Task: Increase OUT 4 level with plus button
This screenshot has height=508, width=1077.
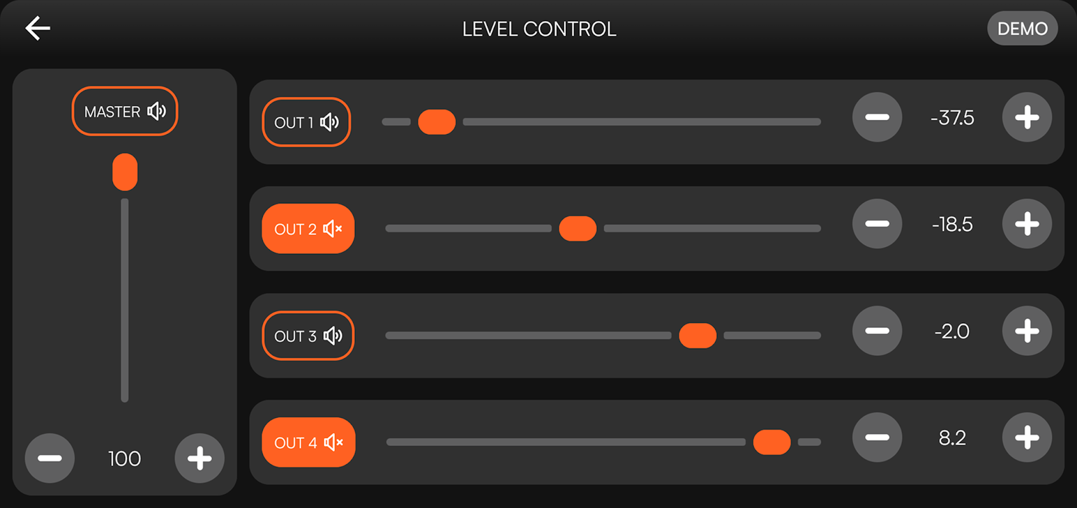Action: [1027, 438]
